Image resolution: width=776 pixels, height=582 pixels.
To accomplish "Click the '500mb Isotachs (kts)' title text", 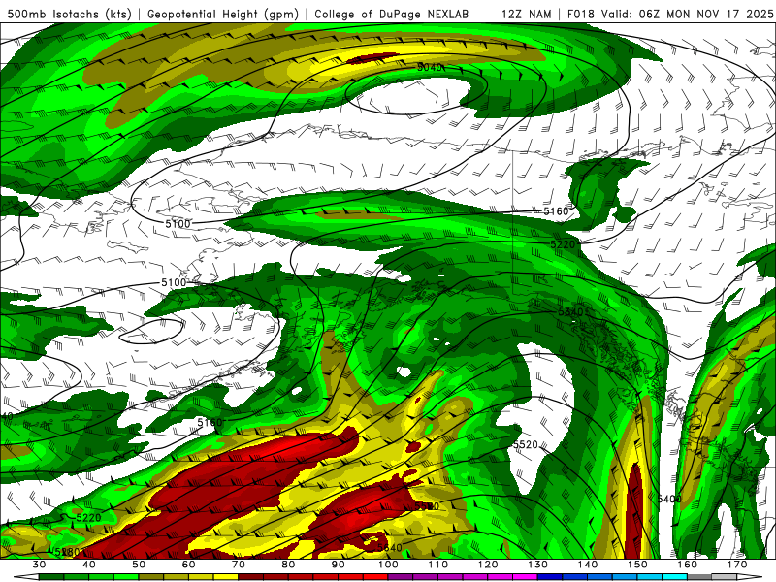I will [x=69, y=14].
